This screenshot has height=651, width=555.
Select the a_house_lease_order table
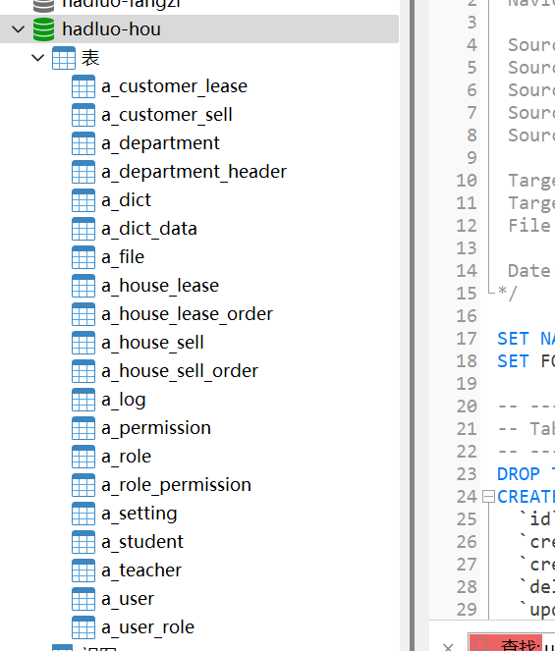(187, 314)
